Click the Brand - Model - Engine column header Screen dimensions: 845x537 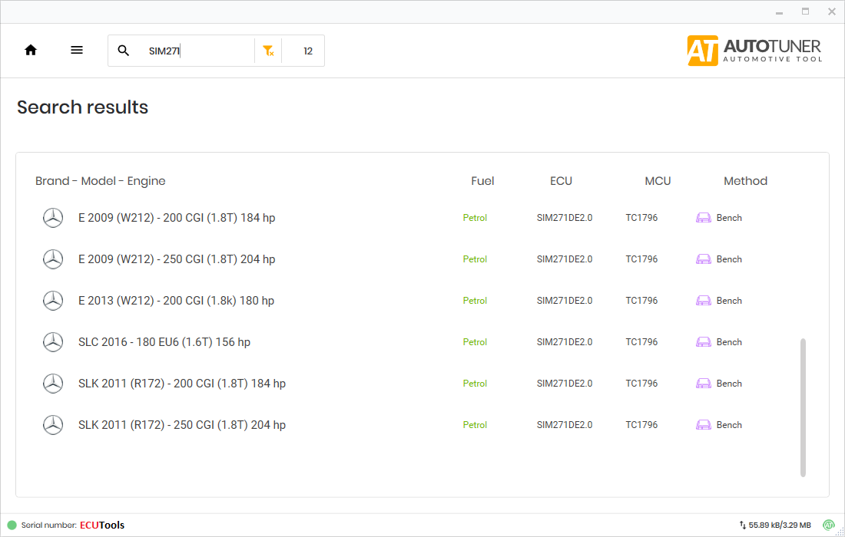(x=101, y=181)
